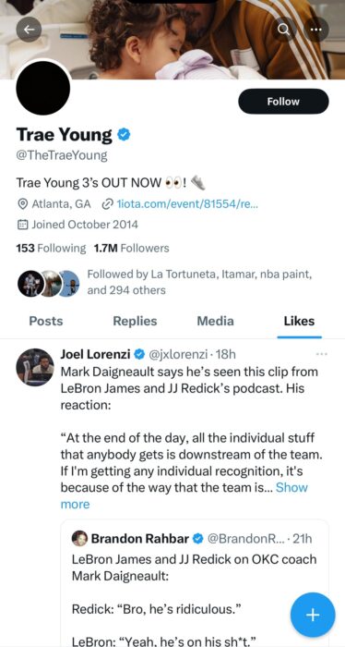Switch to the Replies tab
This screenshot has width=345, height=647.
135,321
